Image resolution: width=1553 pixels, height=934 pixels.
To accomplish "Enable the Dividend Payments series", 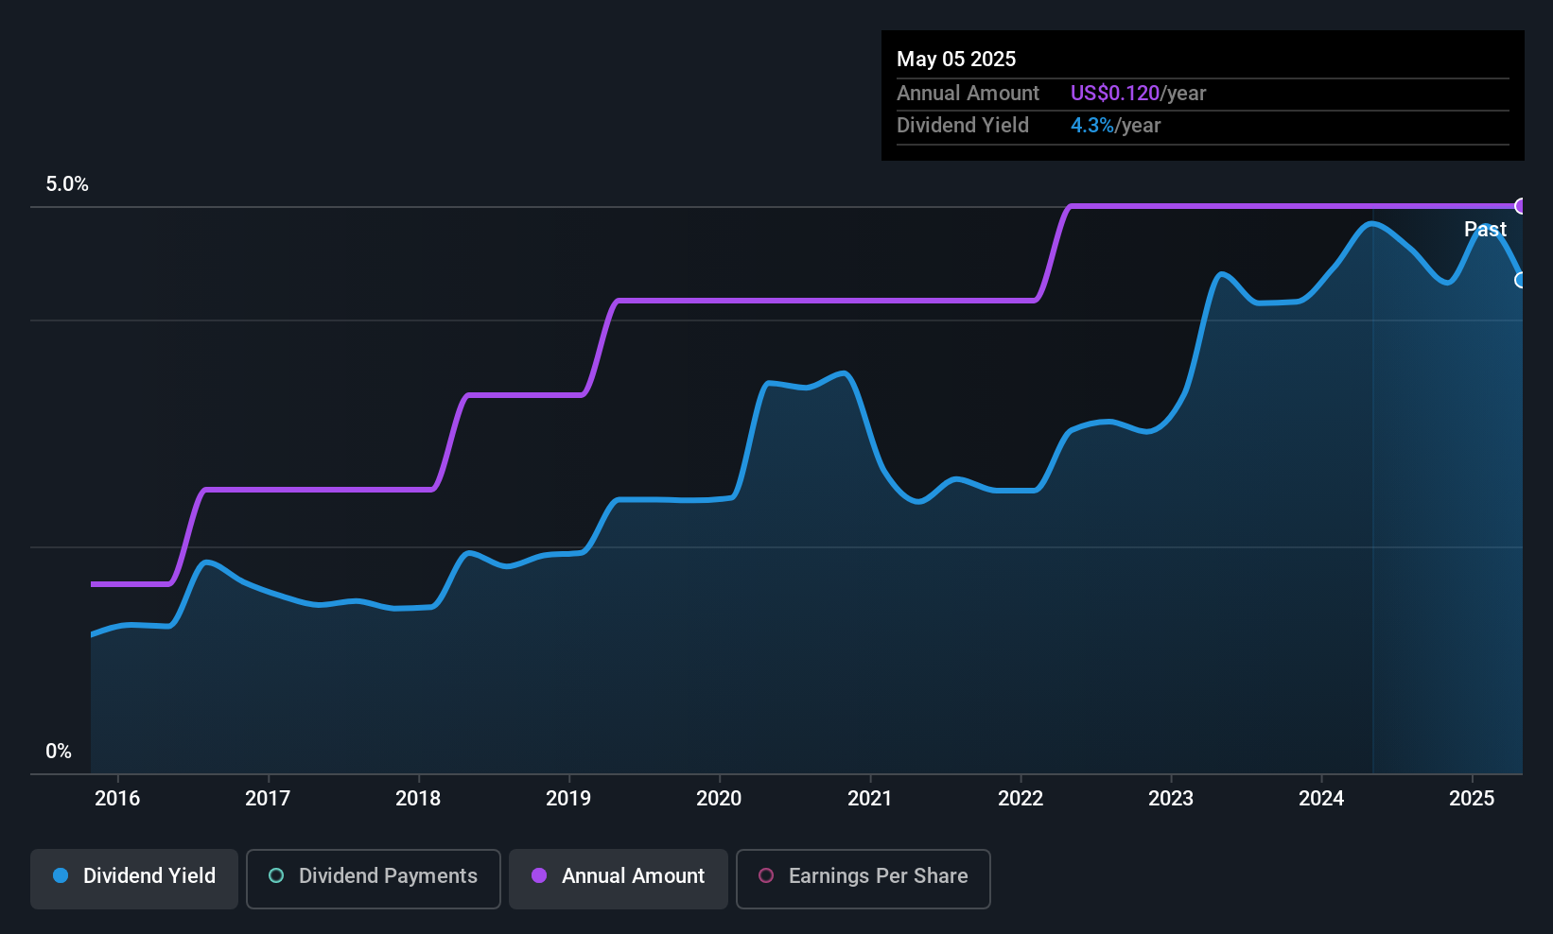I will coord(373,878).
